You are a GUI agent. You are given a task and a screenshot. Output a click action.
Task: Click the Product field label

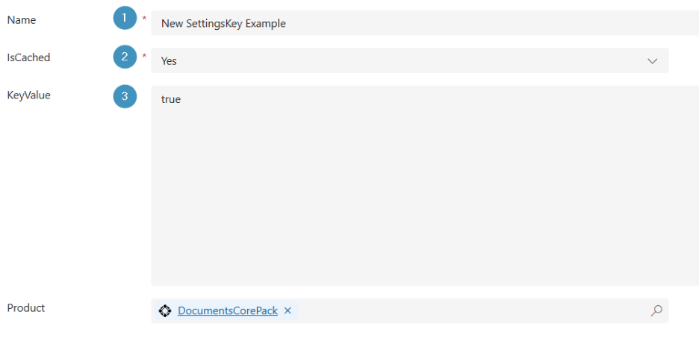[x=26, y=307]
